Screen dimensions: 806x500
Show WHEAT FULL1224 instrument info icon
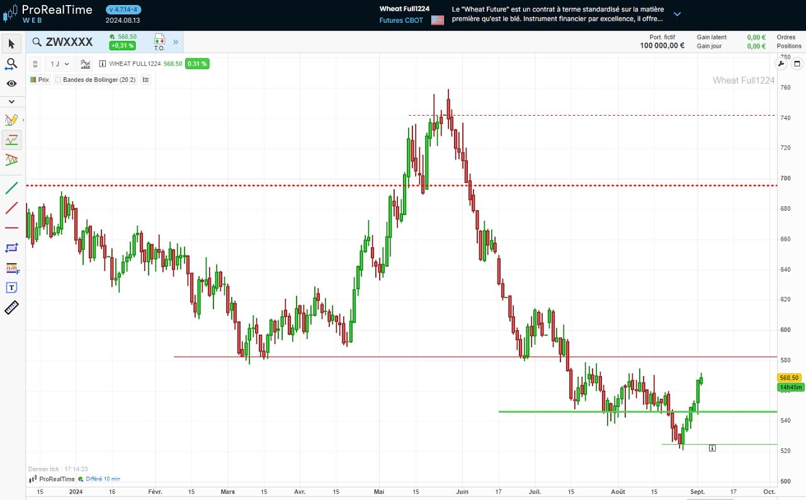pos(103,64)
